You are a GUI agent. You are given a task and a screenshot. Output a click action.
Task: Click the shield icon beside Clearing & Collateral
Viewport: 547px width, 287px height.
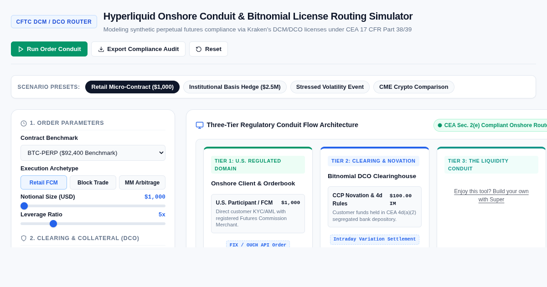click(x=24, y=238)
